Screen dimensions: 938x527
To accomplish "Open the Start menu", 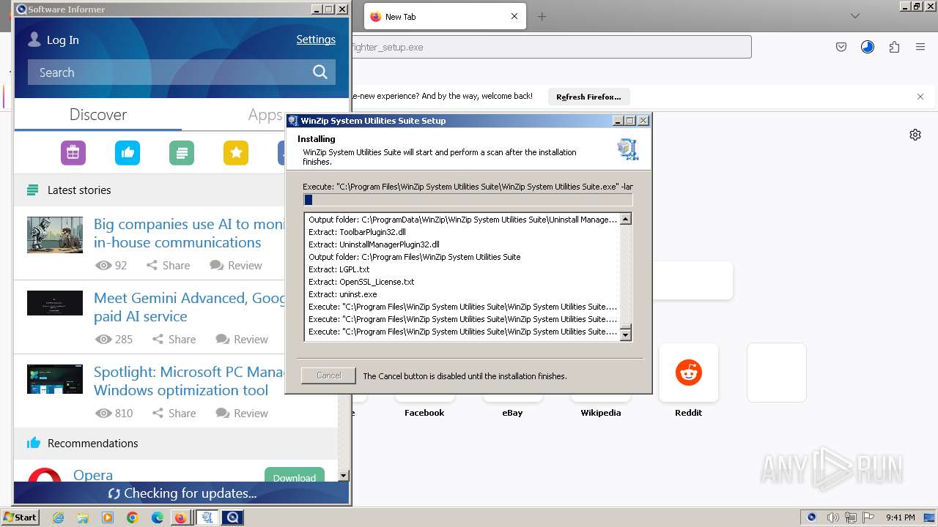I will [21, 517].
